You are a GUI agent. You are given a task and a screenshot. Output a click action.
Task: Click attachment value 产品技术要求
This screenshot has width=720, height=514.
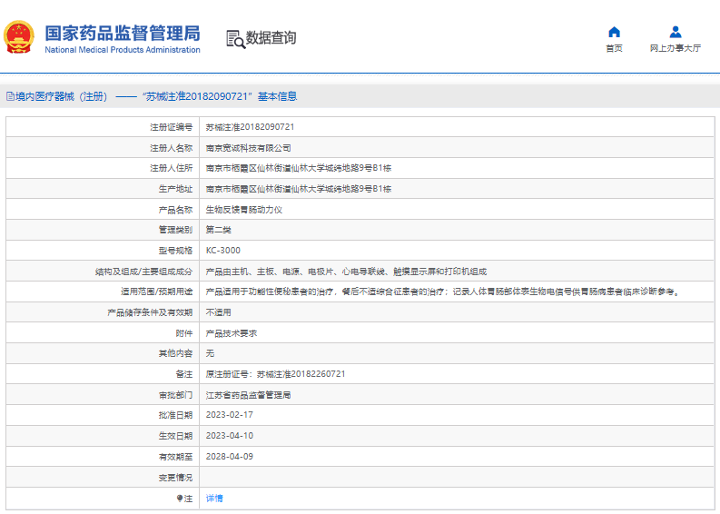[x=231, y=333]
